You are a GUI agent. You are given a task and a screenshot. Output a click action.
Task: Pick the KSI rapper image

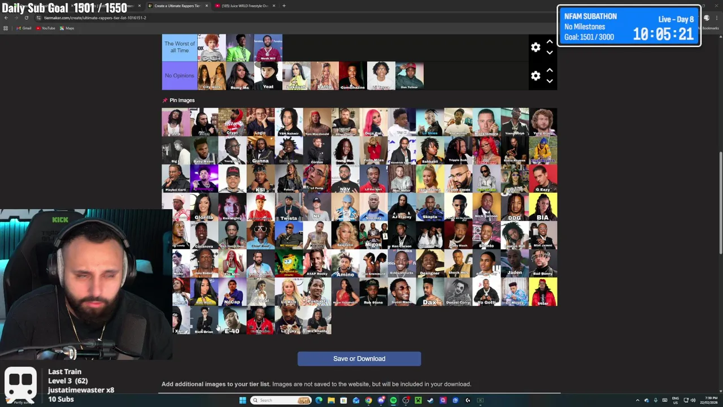coord(260,179)
